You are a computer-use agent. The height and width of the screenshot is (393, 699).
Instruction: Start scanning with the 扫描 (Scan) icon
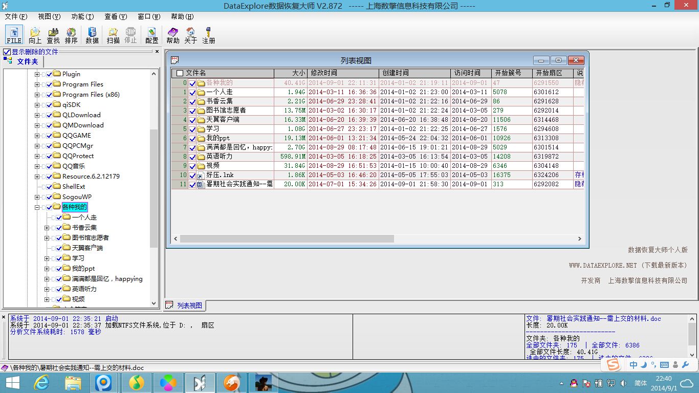112,34
